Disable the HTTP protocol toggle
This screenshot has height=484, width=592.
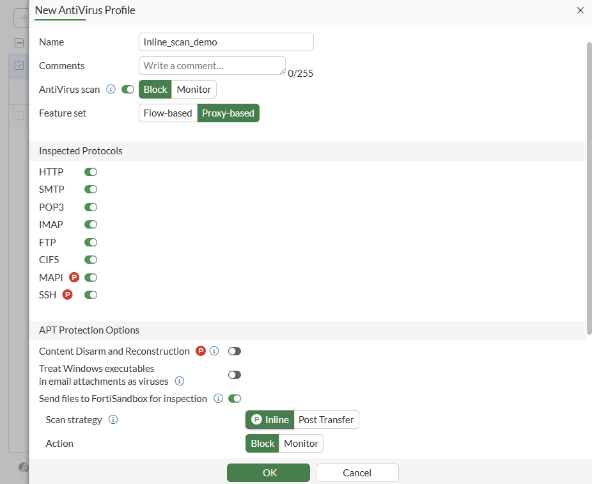coord(91,172)
